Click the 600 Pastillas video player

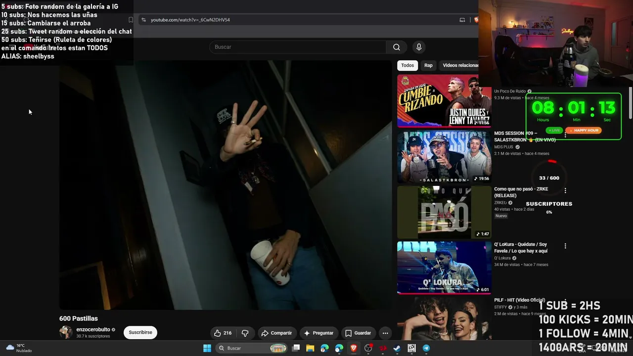tap(226, 185)
